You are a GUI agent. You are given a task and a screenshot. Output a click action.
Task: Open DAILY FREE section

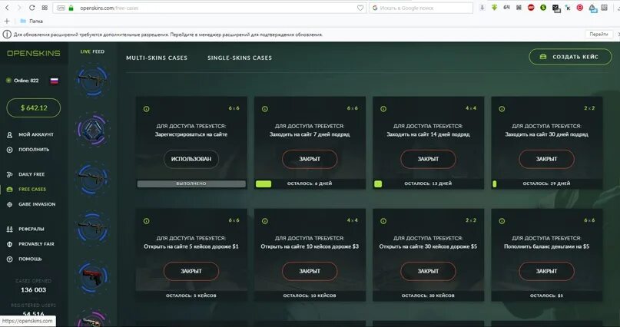pos(25,174)
